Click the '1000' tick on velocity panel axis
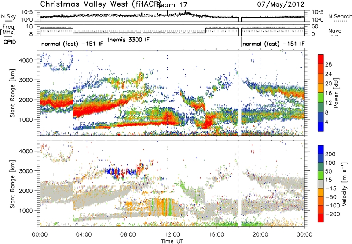The height and width of the screenshot is (244, 352). click(x=26, y=211)
